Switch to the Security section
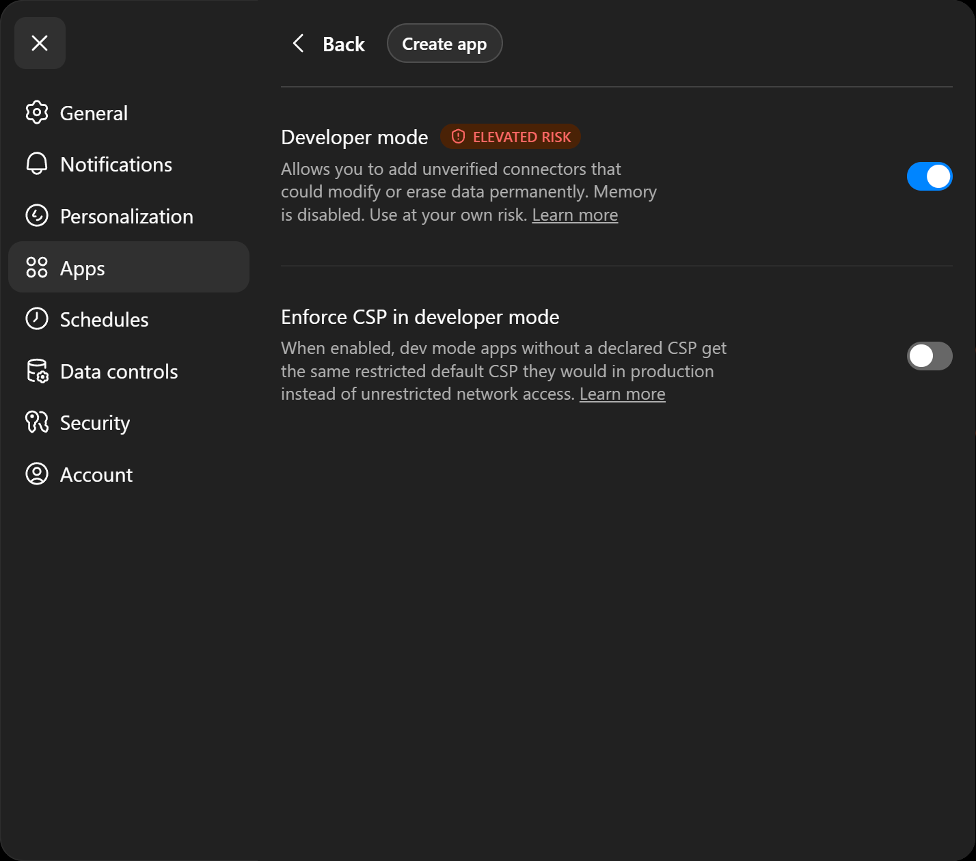 pyautogui.click(x=128, y=422)
